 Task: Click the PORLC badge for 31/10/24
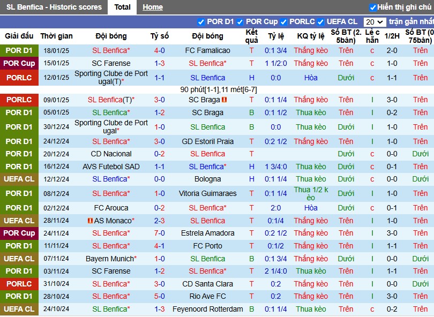[19, 284]
